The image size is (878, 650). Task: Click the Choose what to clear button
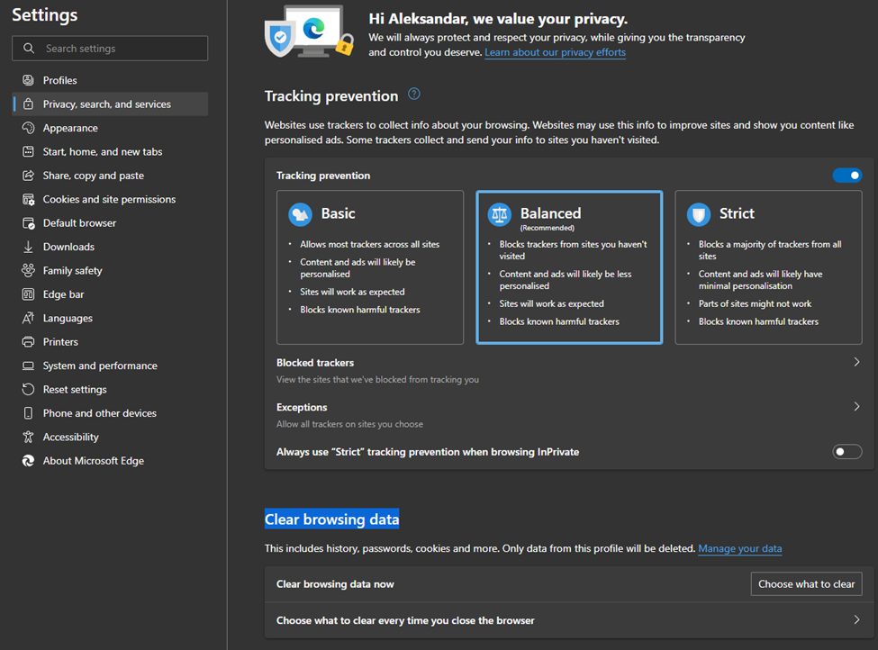point(806,584)
